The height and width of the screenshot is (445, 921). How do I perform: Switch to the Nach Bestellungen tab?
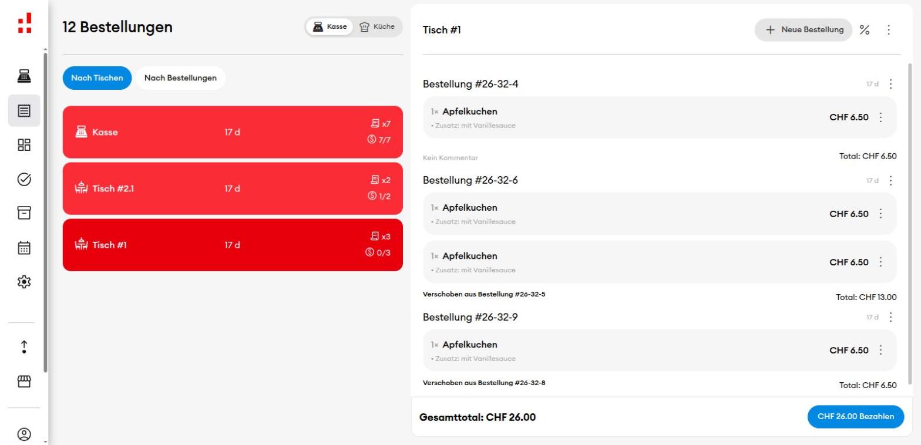(x=180, y=78)
